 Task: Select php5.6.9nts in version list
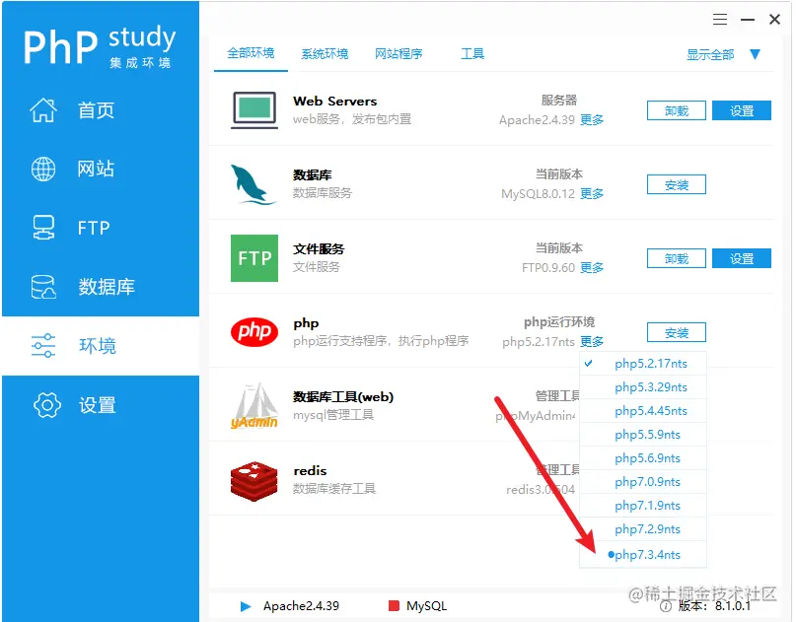pos(643,458)
